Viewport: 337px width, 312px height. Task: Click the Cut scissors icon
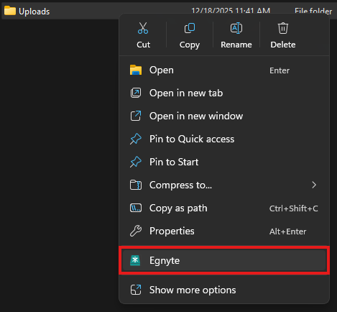[x=143, y=28]
